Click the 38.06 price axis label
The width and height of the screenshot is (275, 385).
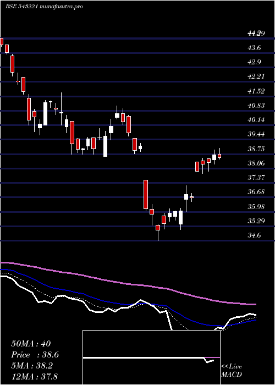click(256, 163)
